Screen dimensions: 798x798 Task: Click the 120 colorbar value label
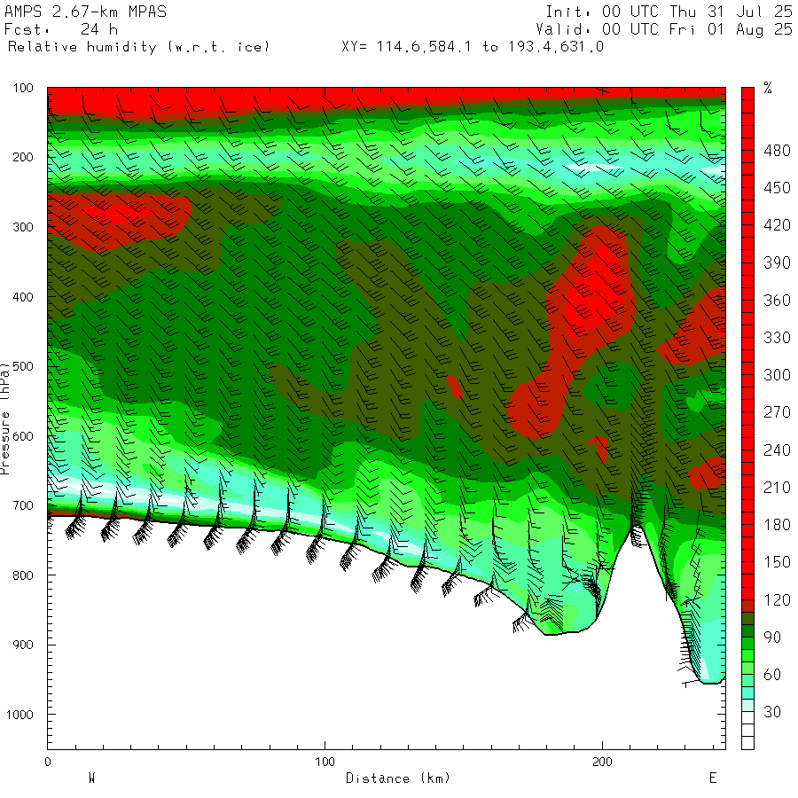point(777,600)
